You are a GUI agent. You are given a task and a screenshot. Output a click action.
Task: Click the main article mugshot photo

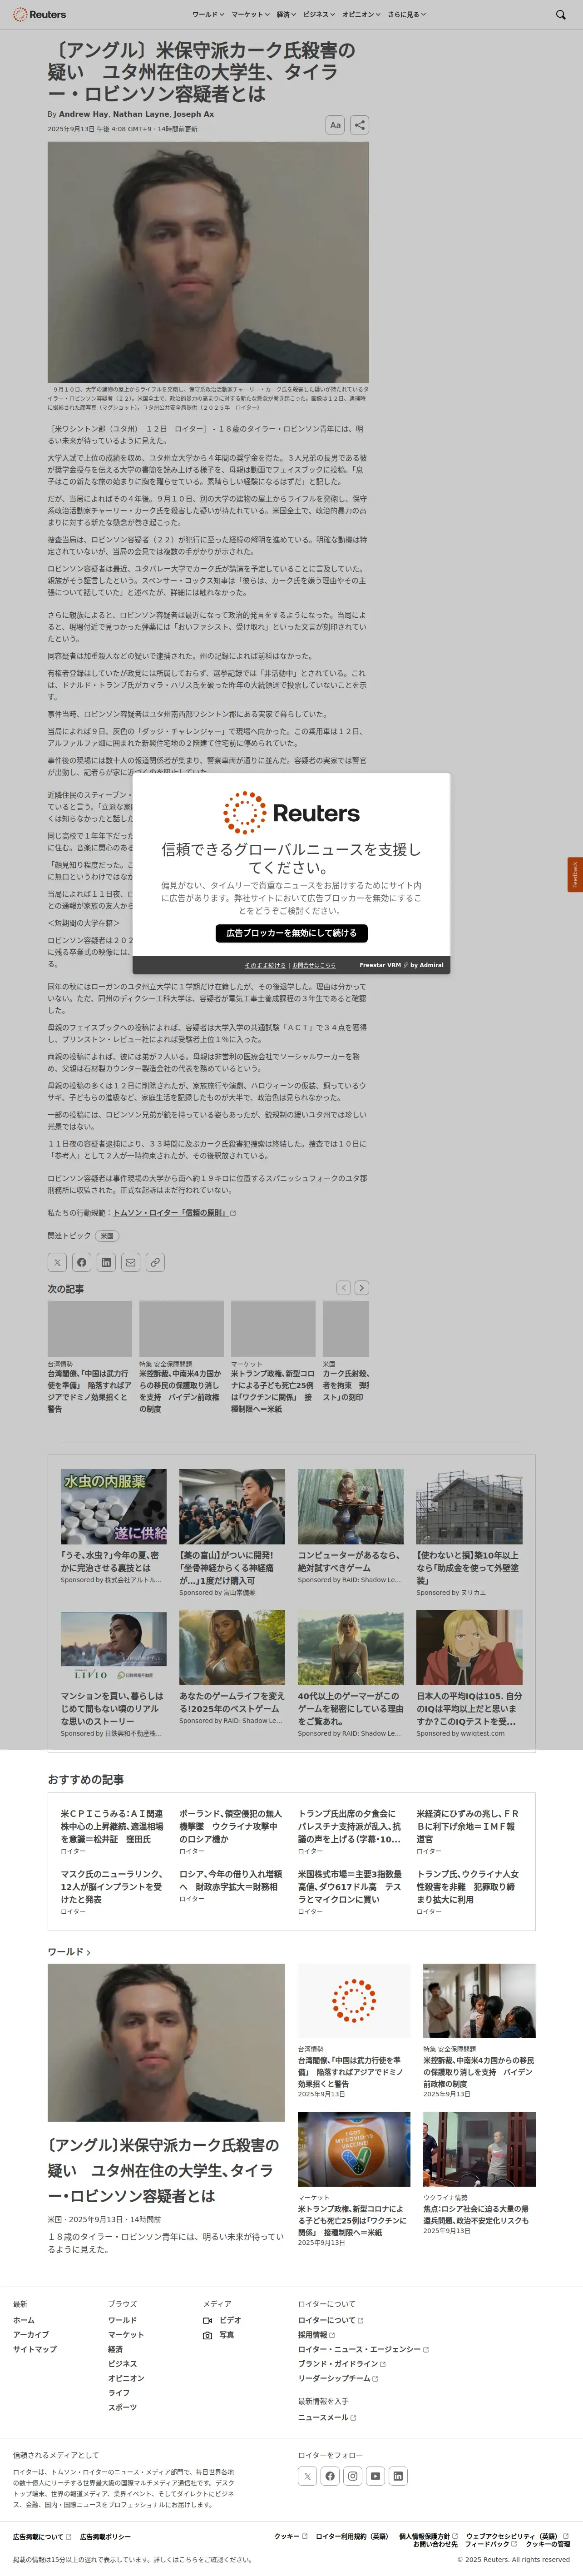[208, 262]
